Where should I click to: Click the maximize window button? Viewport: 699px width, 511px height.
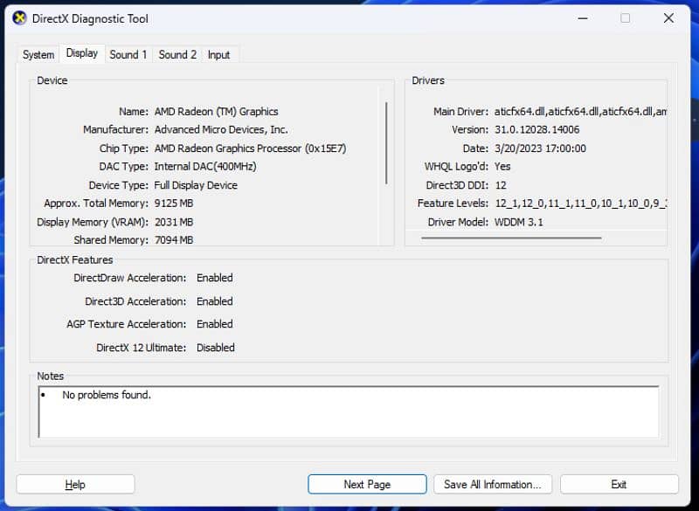click(625, 18)
